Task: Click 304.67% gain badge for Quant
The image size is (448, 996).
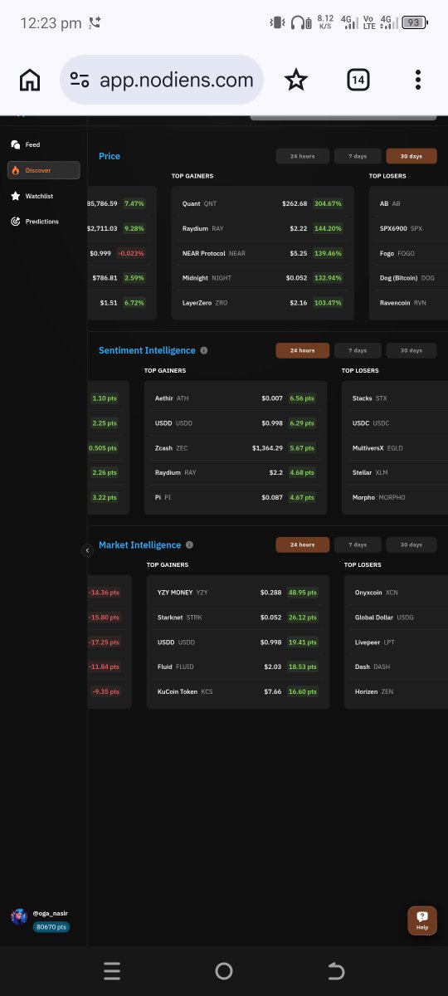Action: pos(327,203)
